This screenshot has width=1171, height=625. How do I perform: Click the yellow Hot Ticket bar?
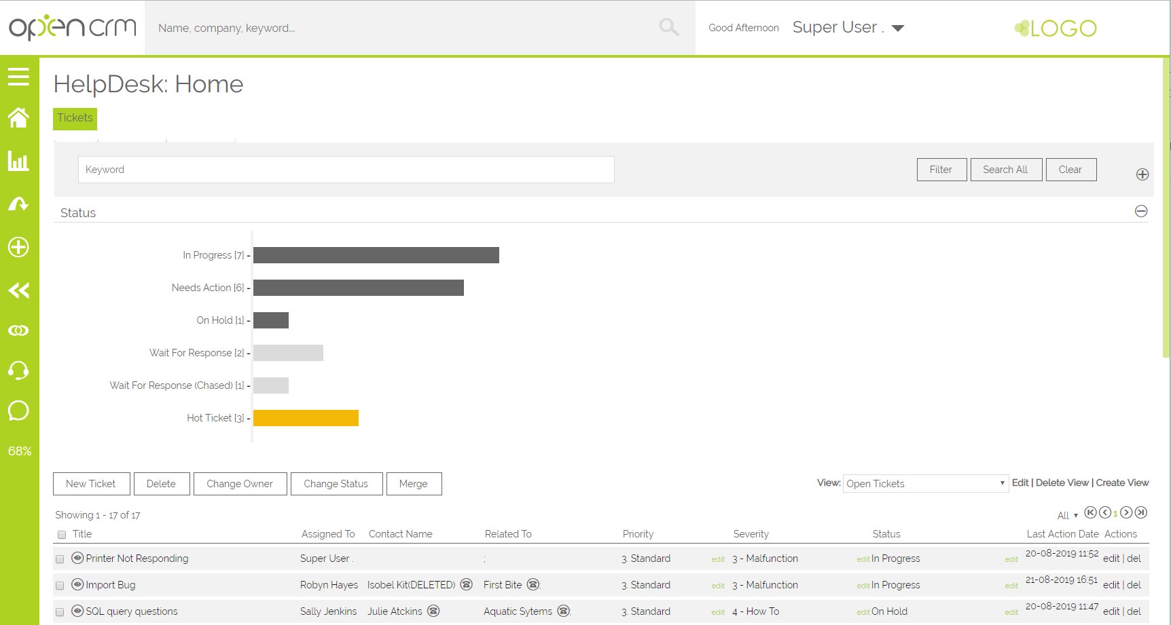tap(306, 418)
